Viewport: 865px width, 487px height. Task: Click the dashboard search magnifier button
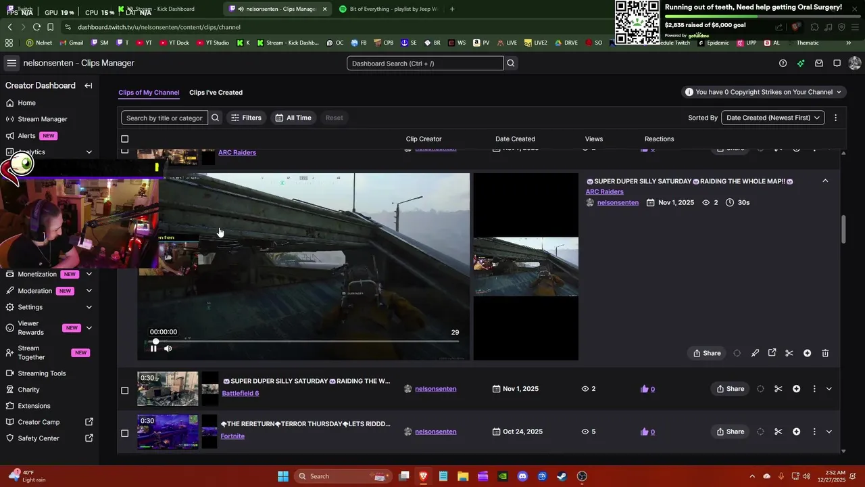click(x=511, y=63)
